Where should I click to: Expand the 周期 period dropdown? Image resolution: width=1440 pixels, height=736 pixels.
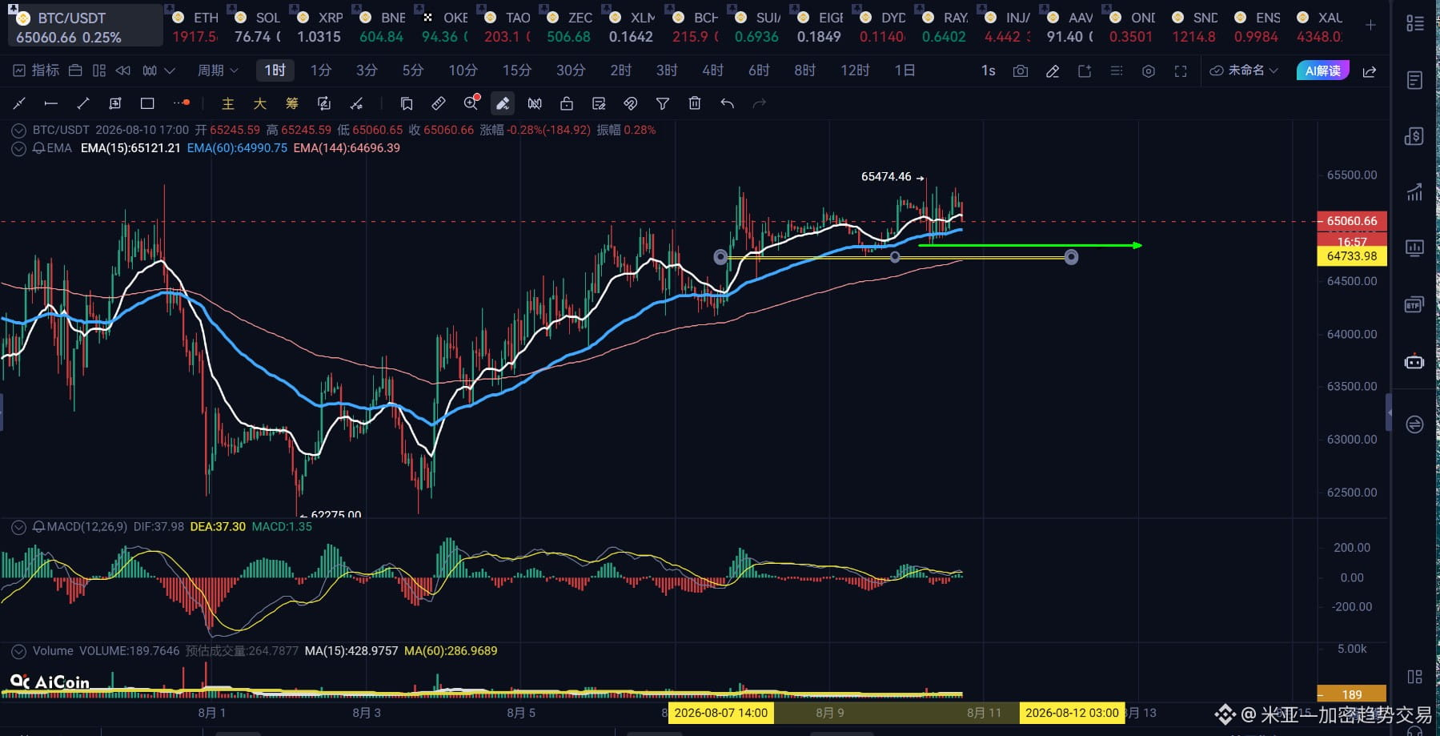[218, 70]
